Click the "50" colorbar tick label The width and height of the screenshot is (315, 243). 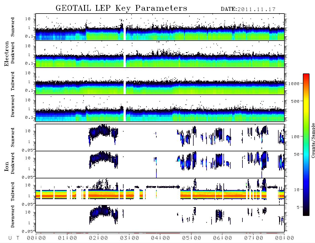tap(297, 154)
